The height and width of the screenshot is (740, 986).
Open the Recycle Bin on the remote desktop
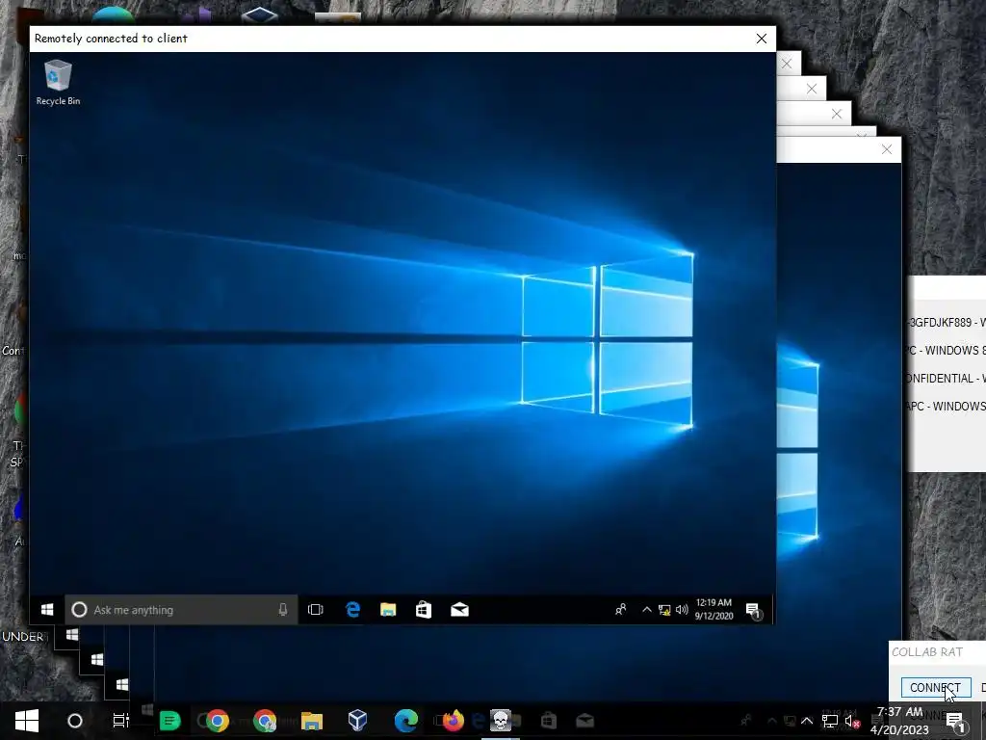(58, 82)
